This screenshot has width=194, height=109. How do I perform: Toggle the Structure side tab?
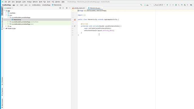click(x=2, y=81)
